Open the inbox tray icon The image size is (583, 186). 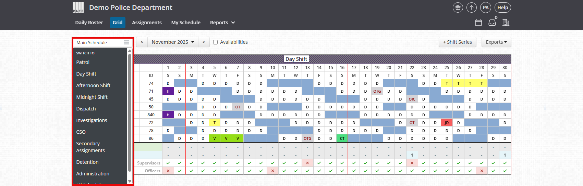tap(492, 23)
